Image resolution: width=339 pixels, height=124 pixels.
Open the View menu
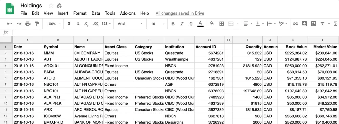pyautogui.click(x=48, y=13)
